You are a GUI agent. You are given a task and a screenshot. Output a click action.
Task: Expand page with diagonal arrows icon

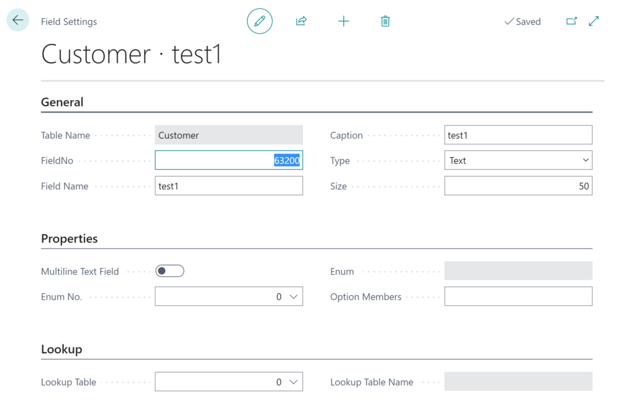(x=594, y=21)
